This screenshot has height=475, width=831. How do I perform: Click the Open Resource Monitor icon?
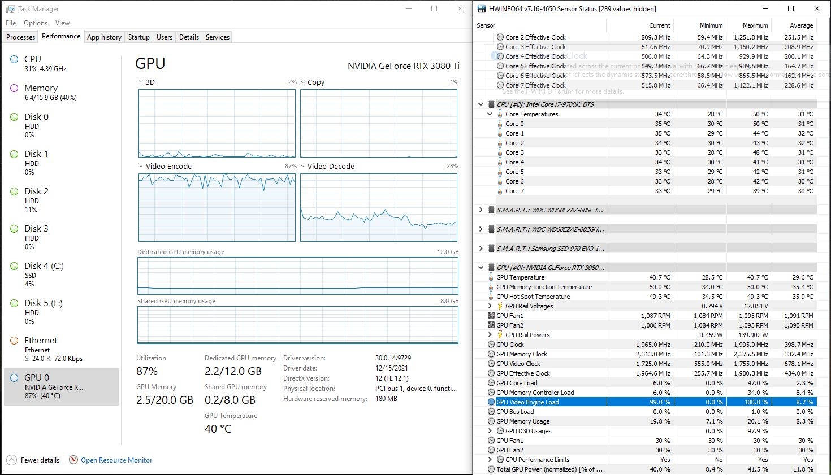(73, 460)
